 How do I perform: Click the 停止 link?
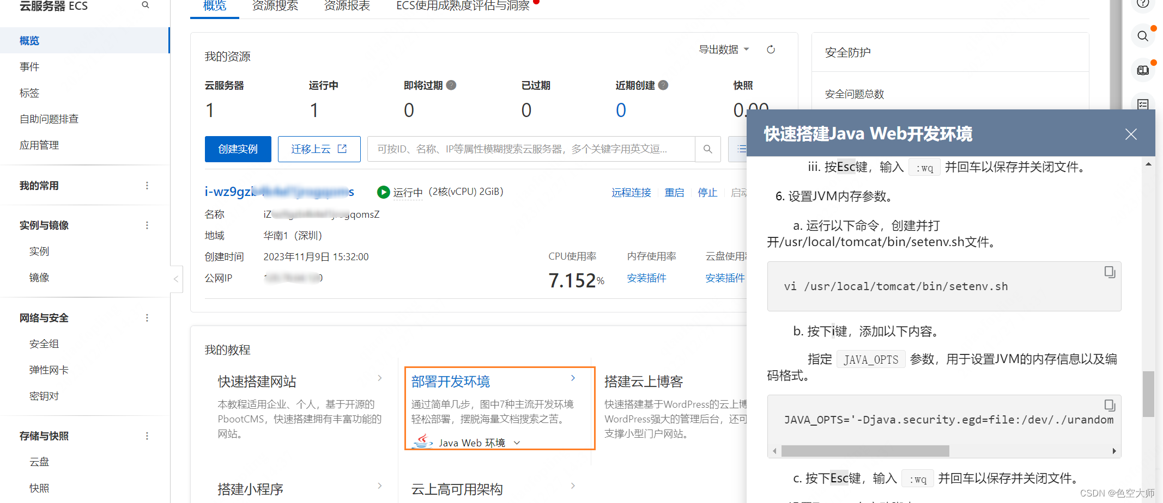[x=707, y=193]
